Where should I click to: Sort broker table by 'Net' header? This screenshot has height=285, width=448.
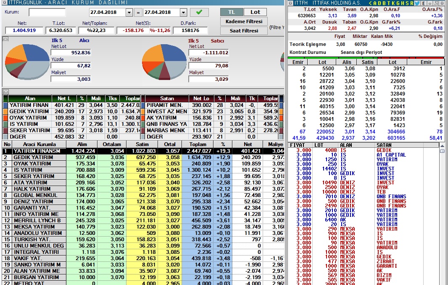248,144
